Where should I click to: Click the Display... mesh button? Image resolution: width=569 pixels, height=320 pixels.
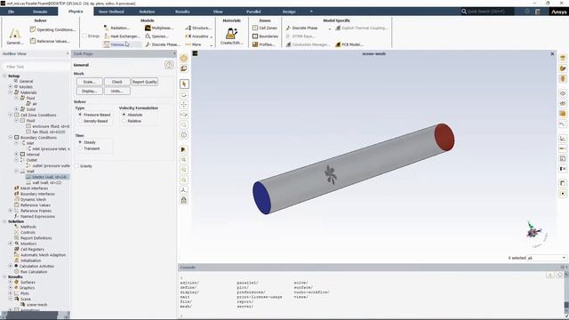pyautogui.click(x=89, y=91)
